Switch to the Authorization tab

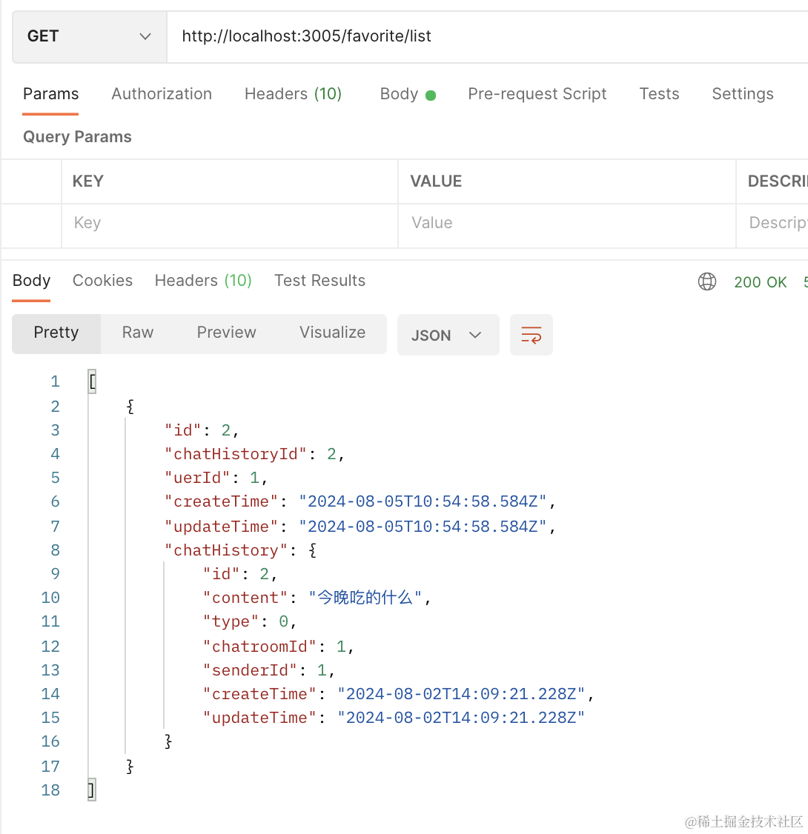click(162, 94)
